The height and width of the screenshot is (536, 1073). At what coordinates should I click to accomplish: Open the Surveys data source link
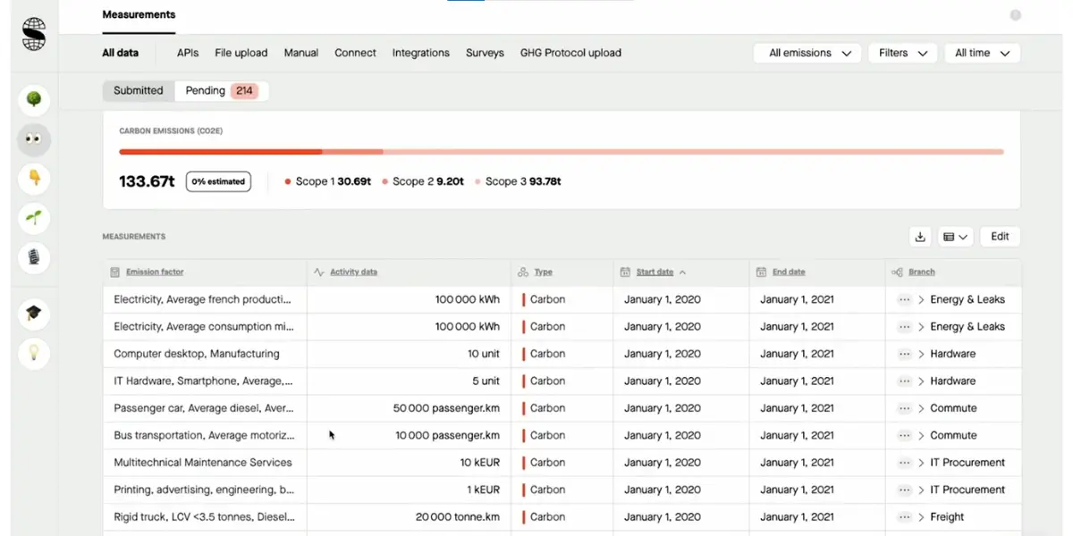coord(485,53)
